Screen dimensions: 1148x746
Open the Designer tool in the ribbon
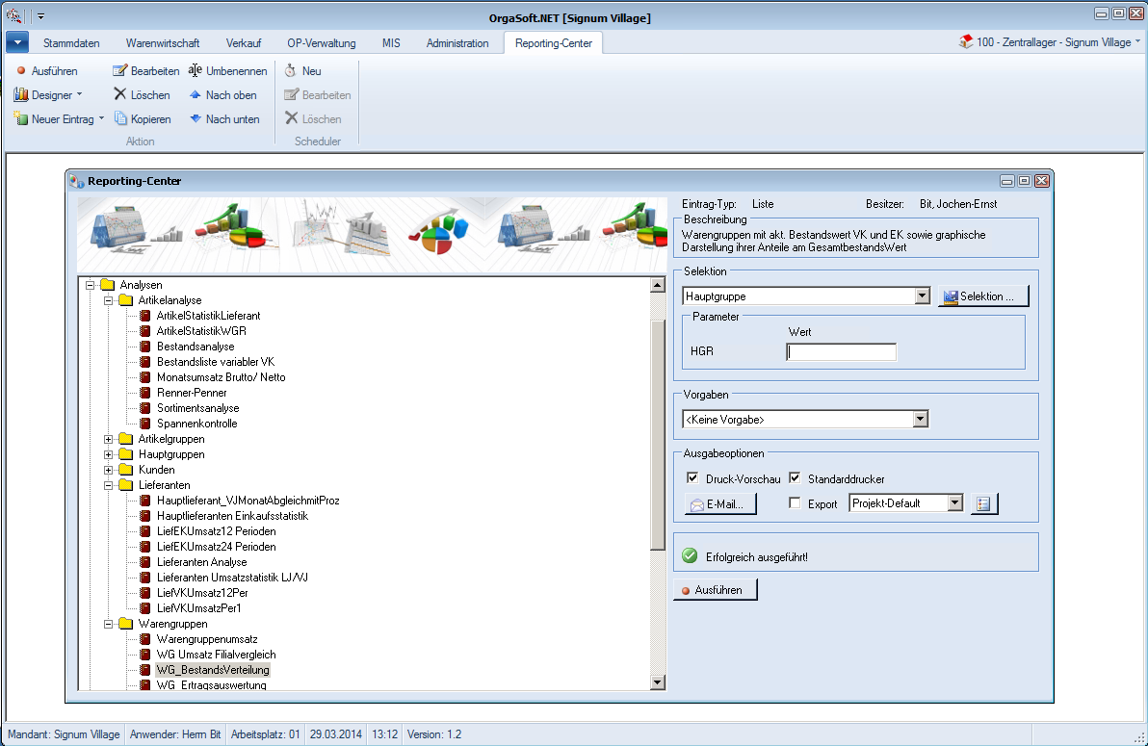tap(21, 95)
